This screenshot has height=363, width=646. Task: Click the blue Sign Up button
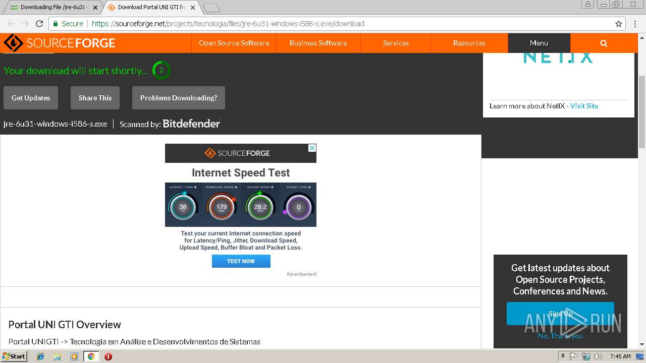560,314
